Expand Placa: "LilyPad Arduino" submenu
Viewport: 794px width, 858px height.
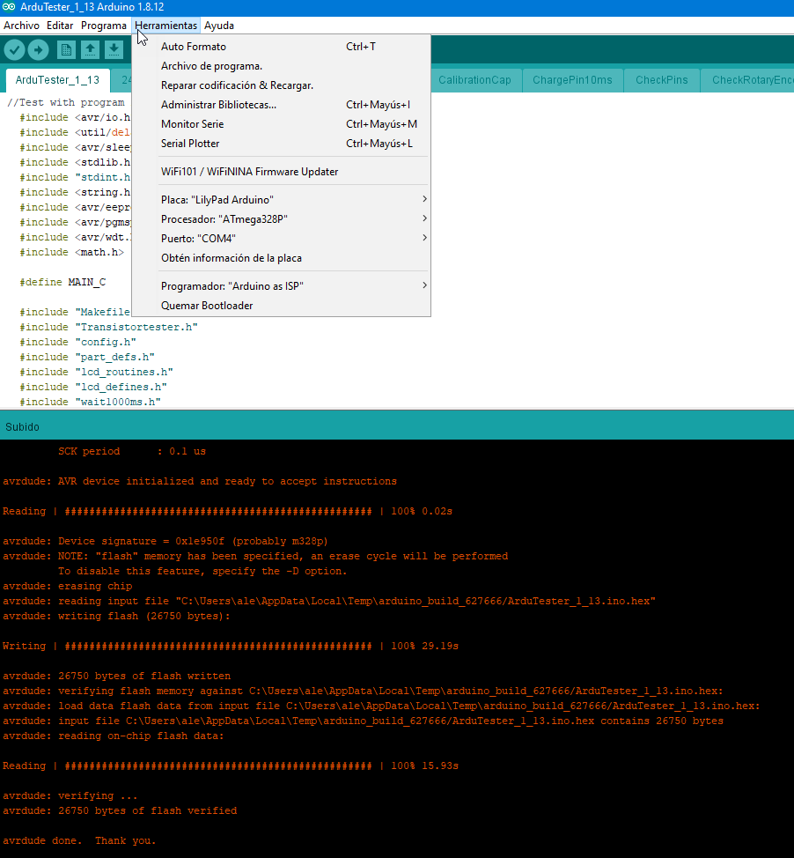coord(281,200)
